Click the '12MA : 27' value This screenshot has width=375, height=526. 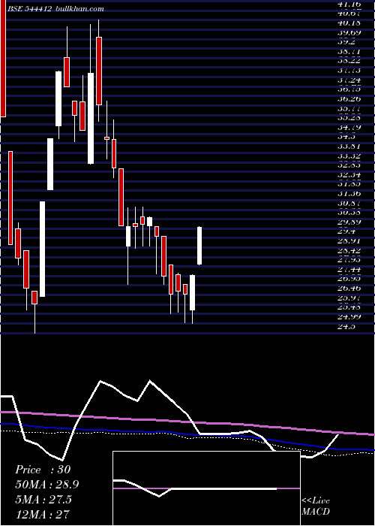[x=42, y=514]
